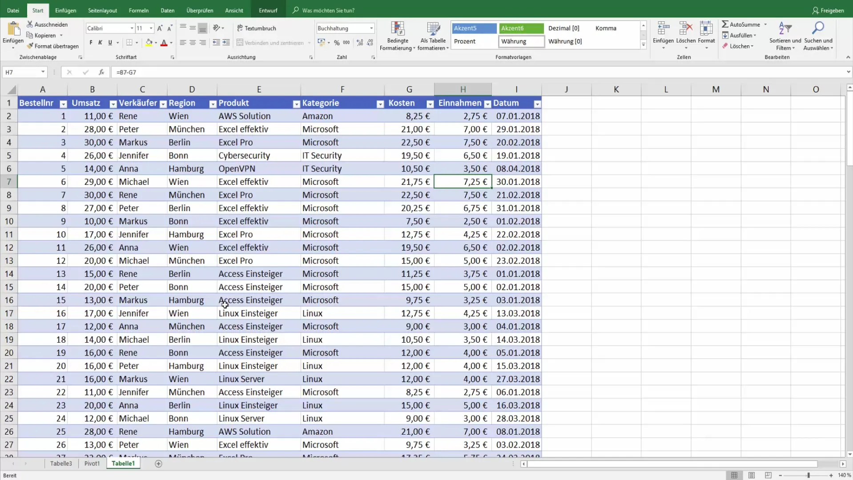853x480 pixels.
Task: Open the Calibri font name dropdown
Action: [x=132, y=28]
